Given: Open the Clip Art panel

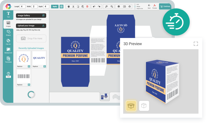Looking at the screenshot, I should click(x=8, y=42).
